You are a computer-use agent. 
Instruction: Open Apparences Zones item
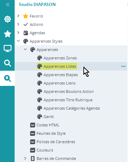tap(60, 58)
